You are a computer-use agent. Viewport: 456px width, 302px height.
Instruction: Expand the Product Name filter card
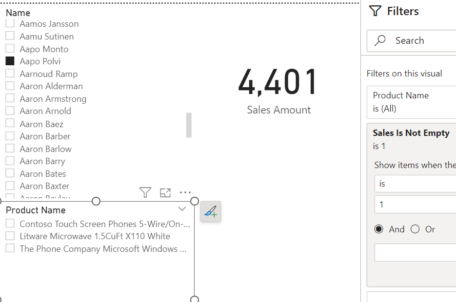coord(412,102)
